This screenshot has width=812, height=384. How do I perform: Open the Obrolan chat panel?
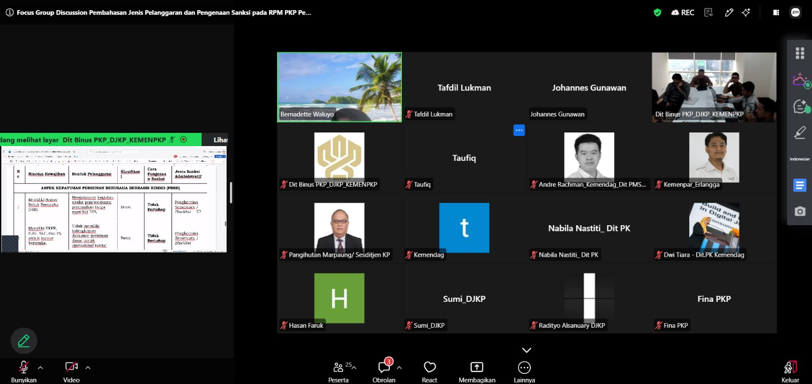[x=384, y=372]
